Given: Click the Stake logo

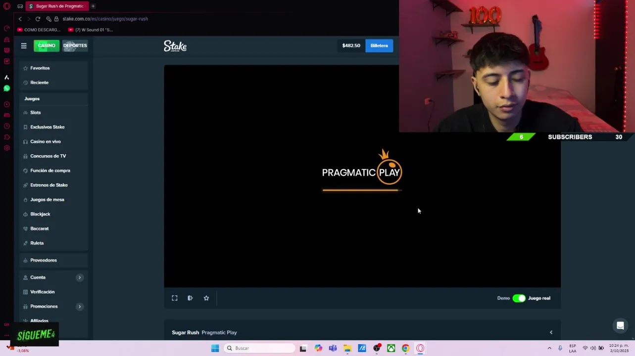Looking at the screenshot, I should 175,46.
